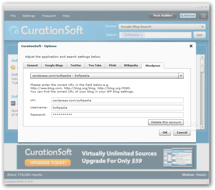215x190 pixels.
Task: Confirm options with OK
Action: click(x=165, y=133)
